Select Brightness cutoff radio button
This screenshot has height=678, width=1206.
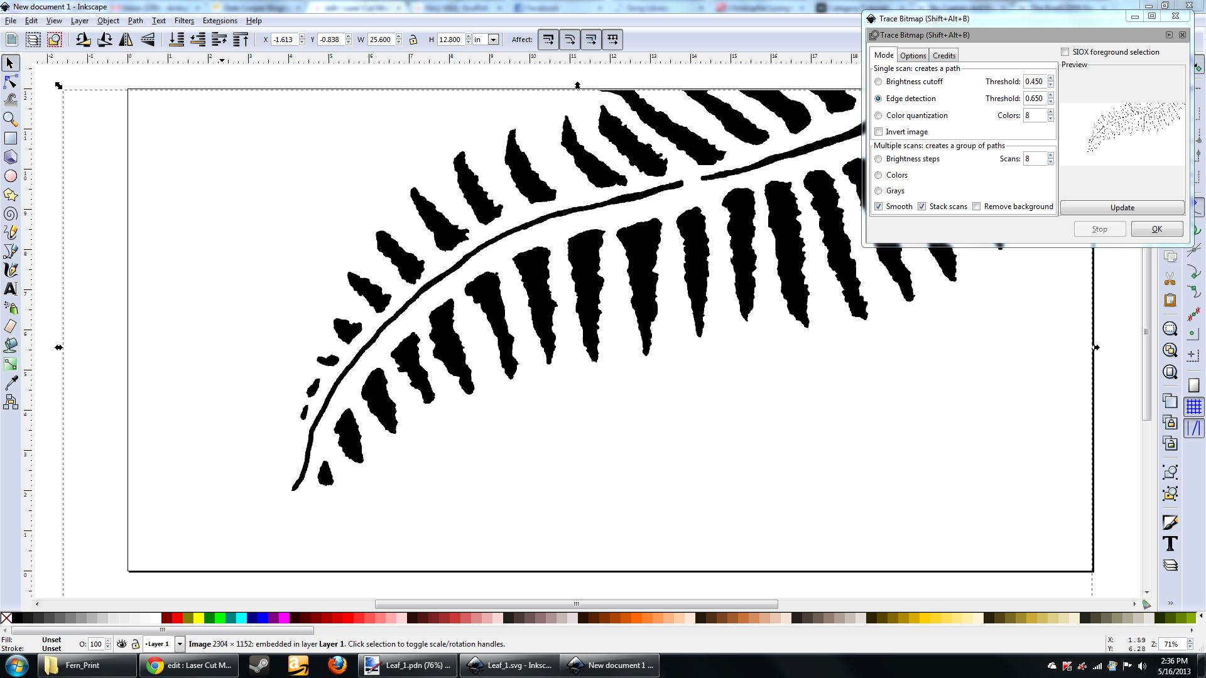[x=878, y=82]
